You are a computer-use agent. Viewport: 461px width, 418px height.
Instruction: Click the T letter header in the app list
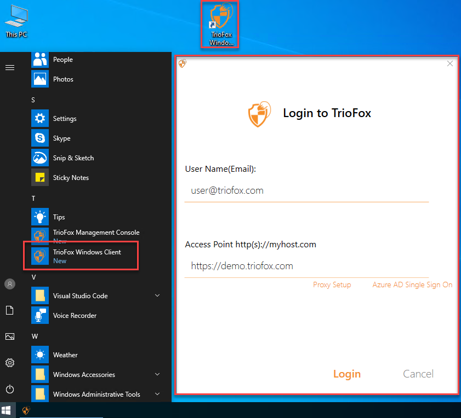point(33,198)
